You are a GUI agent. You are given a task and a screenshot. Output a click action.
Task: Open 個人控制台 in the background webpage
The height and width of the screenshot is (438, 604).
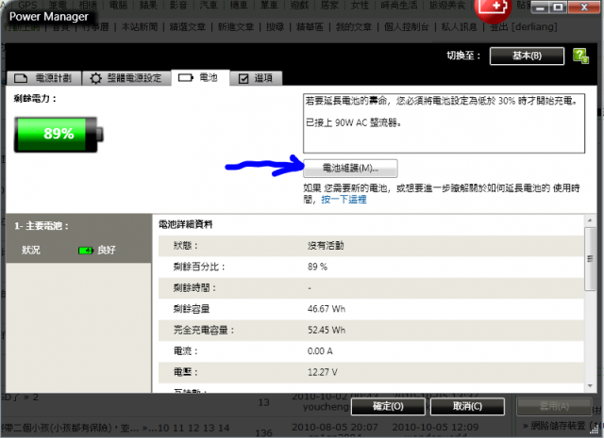tap(406, 27)
